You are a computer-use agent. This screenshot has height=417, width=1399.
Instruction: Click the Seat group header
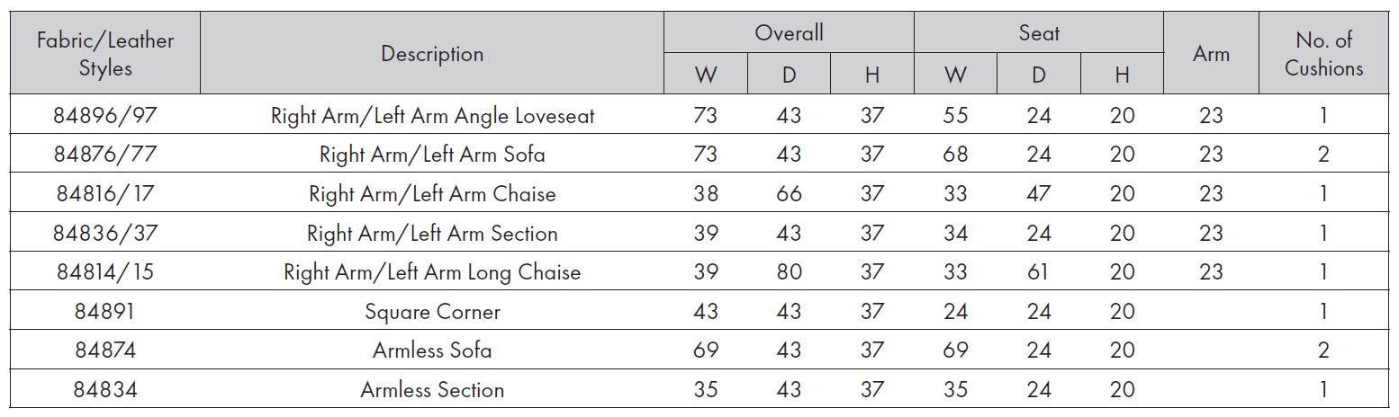pos(1039,33)
